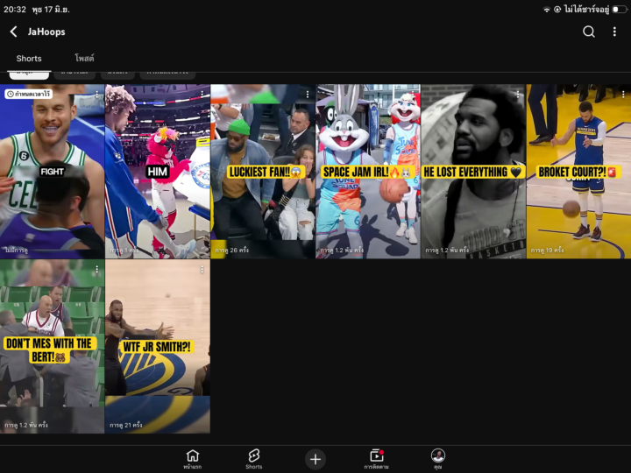Viewport: 631px width, 473px height.
Task: Open the Subscriptions icon with red dot
Action: pos(377,459)
